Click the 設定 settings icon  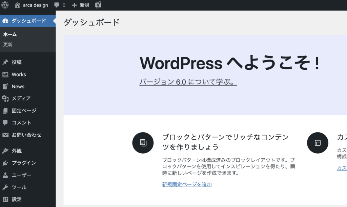click(5, 199)
